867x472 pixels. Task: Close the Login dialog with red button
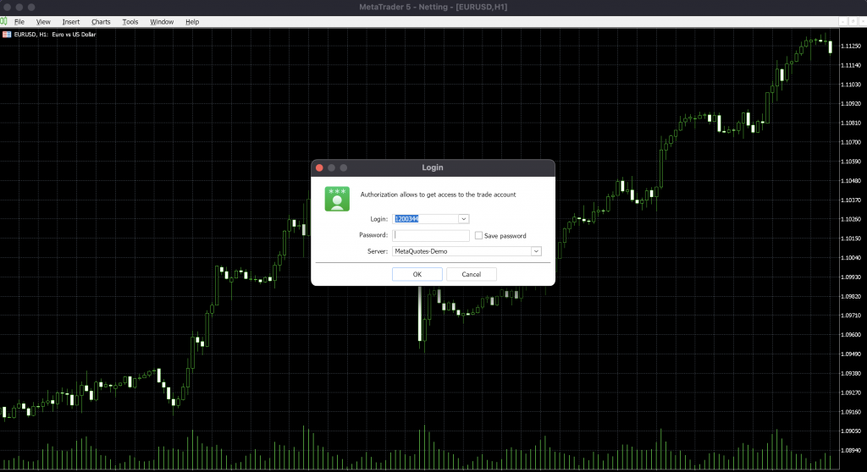(x=320, y=167)
